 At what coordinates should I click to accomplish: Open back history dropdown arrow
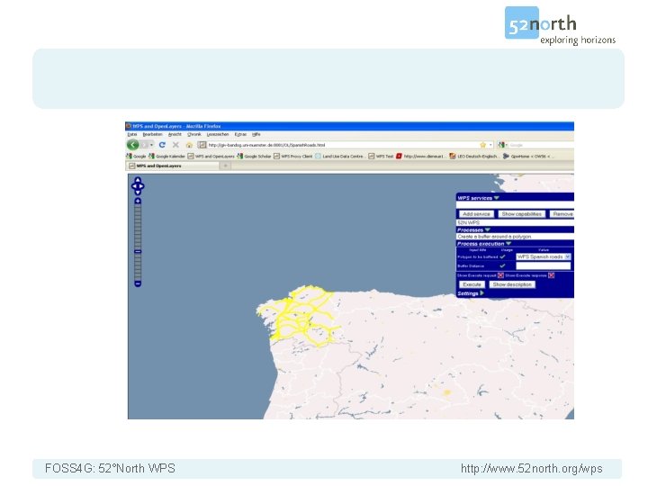point(152,145)
